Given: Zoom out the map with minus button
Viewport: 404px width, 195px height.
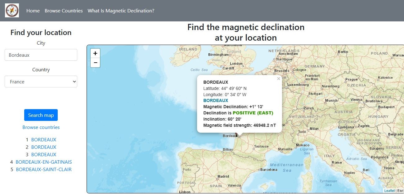Looking at the screenshot, I should pyautogui.click(x=95, y=63).
